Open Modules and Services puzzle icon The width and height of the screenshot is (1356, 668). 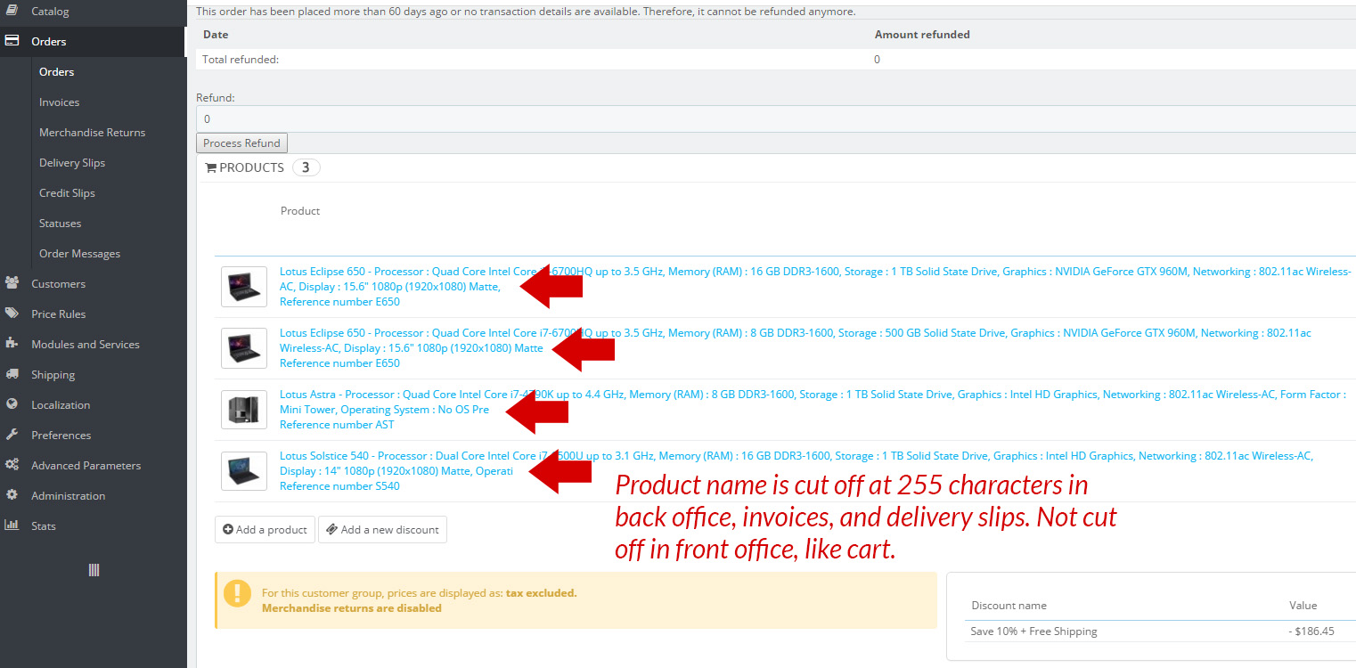click(12, 344)
